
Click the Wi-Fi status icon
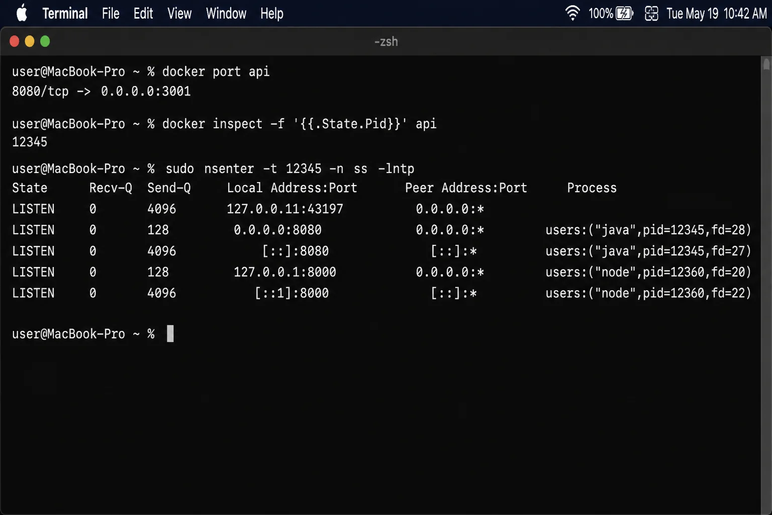point(572,13)
